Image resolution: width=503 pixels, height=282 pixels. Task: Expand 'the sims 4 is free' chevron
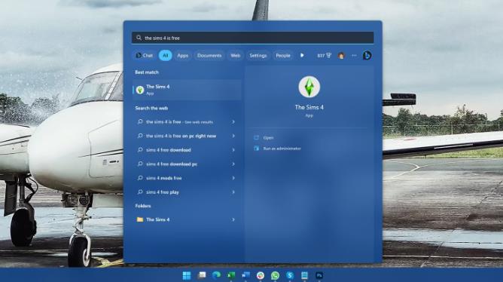pos(233,122)
